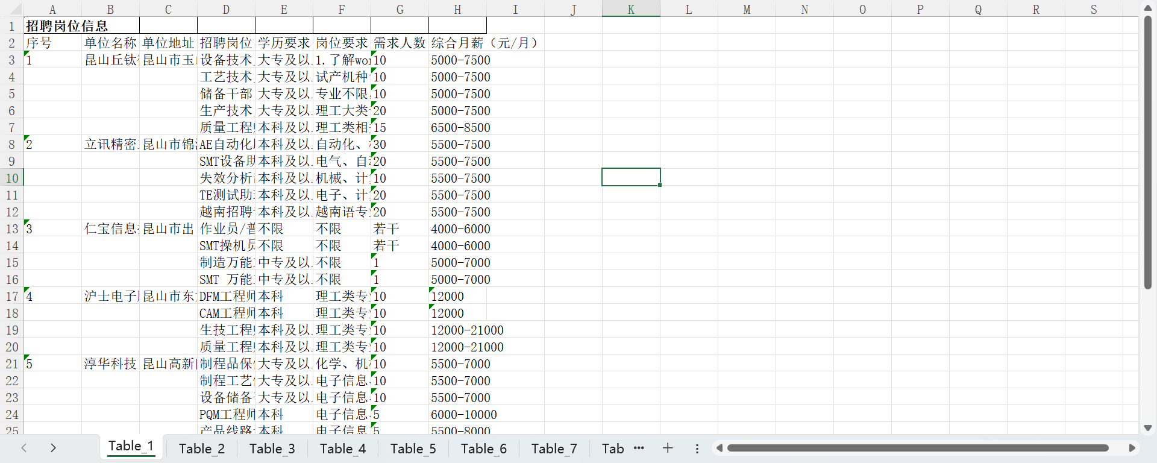1157x463 pixels.
Task: Select cell 立讯精密 in row 8
Action: (x=110, y=144)
